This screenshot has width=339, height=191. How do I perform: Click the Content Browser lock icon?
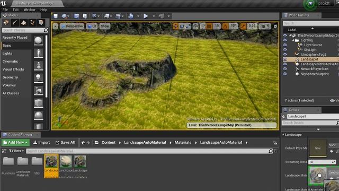click(275, 143)
